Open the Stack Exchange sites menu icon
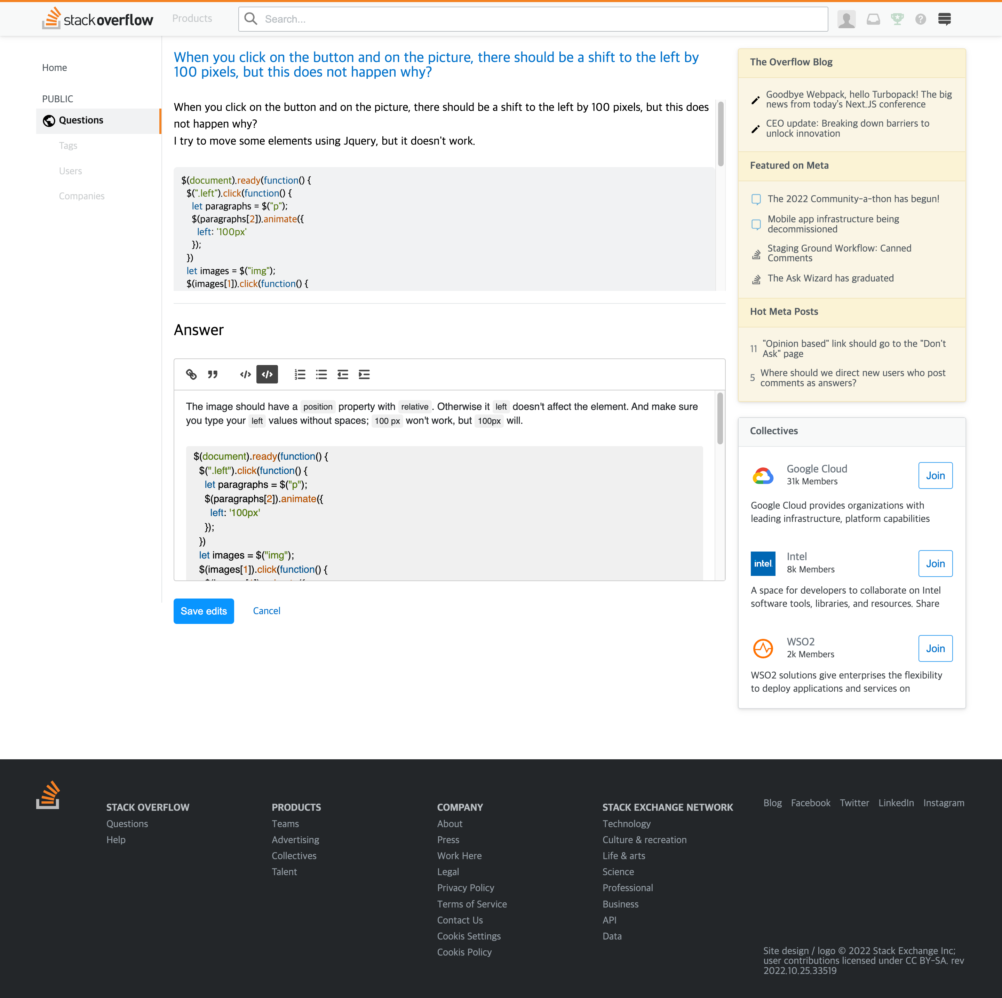Screen dimensions: 1002x998 [945, 19]
